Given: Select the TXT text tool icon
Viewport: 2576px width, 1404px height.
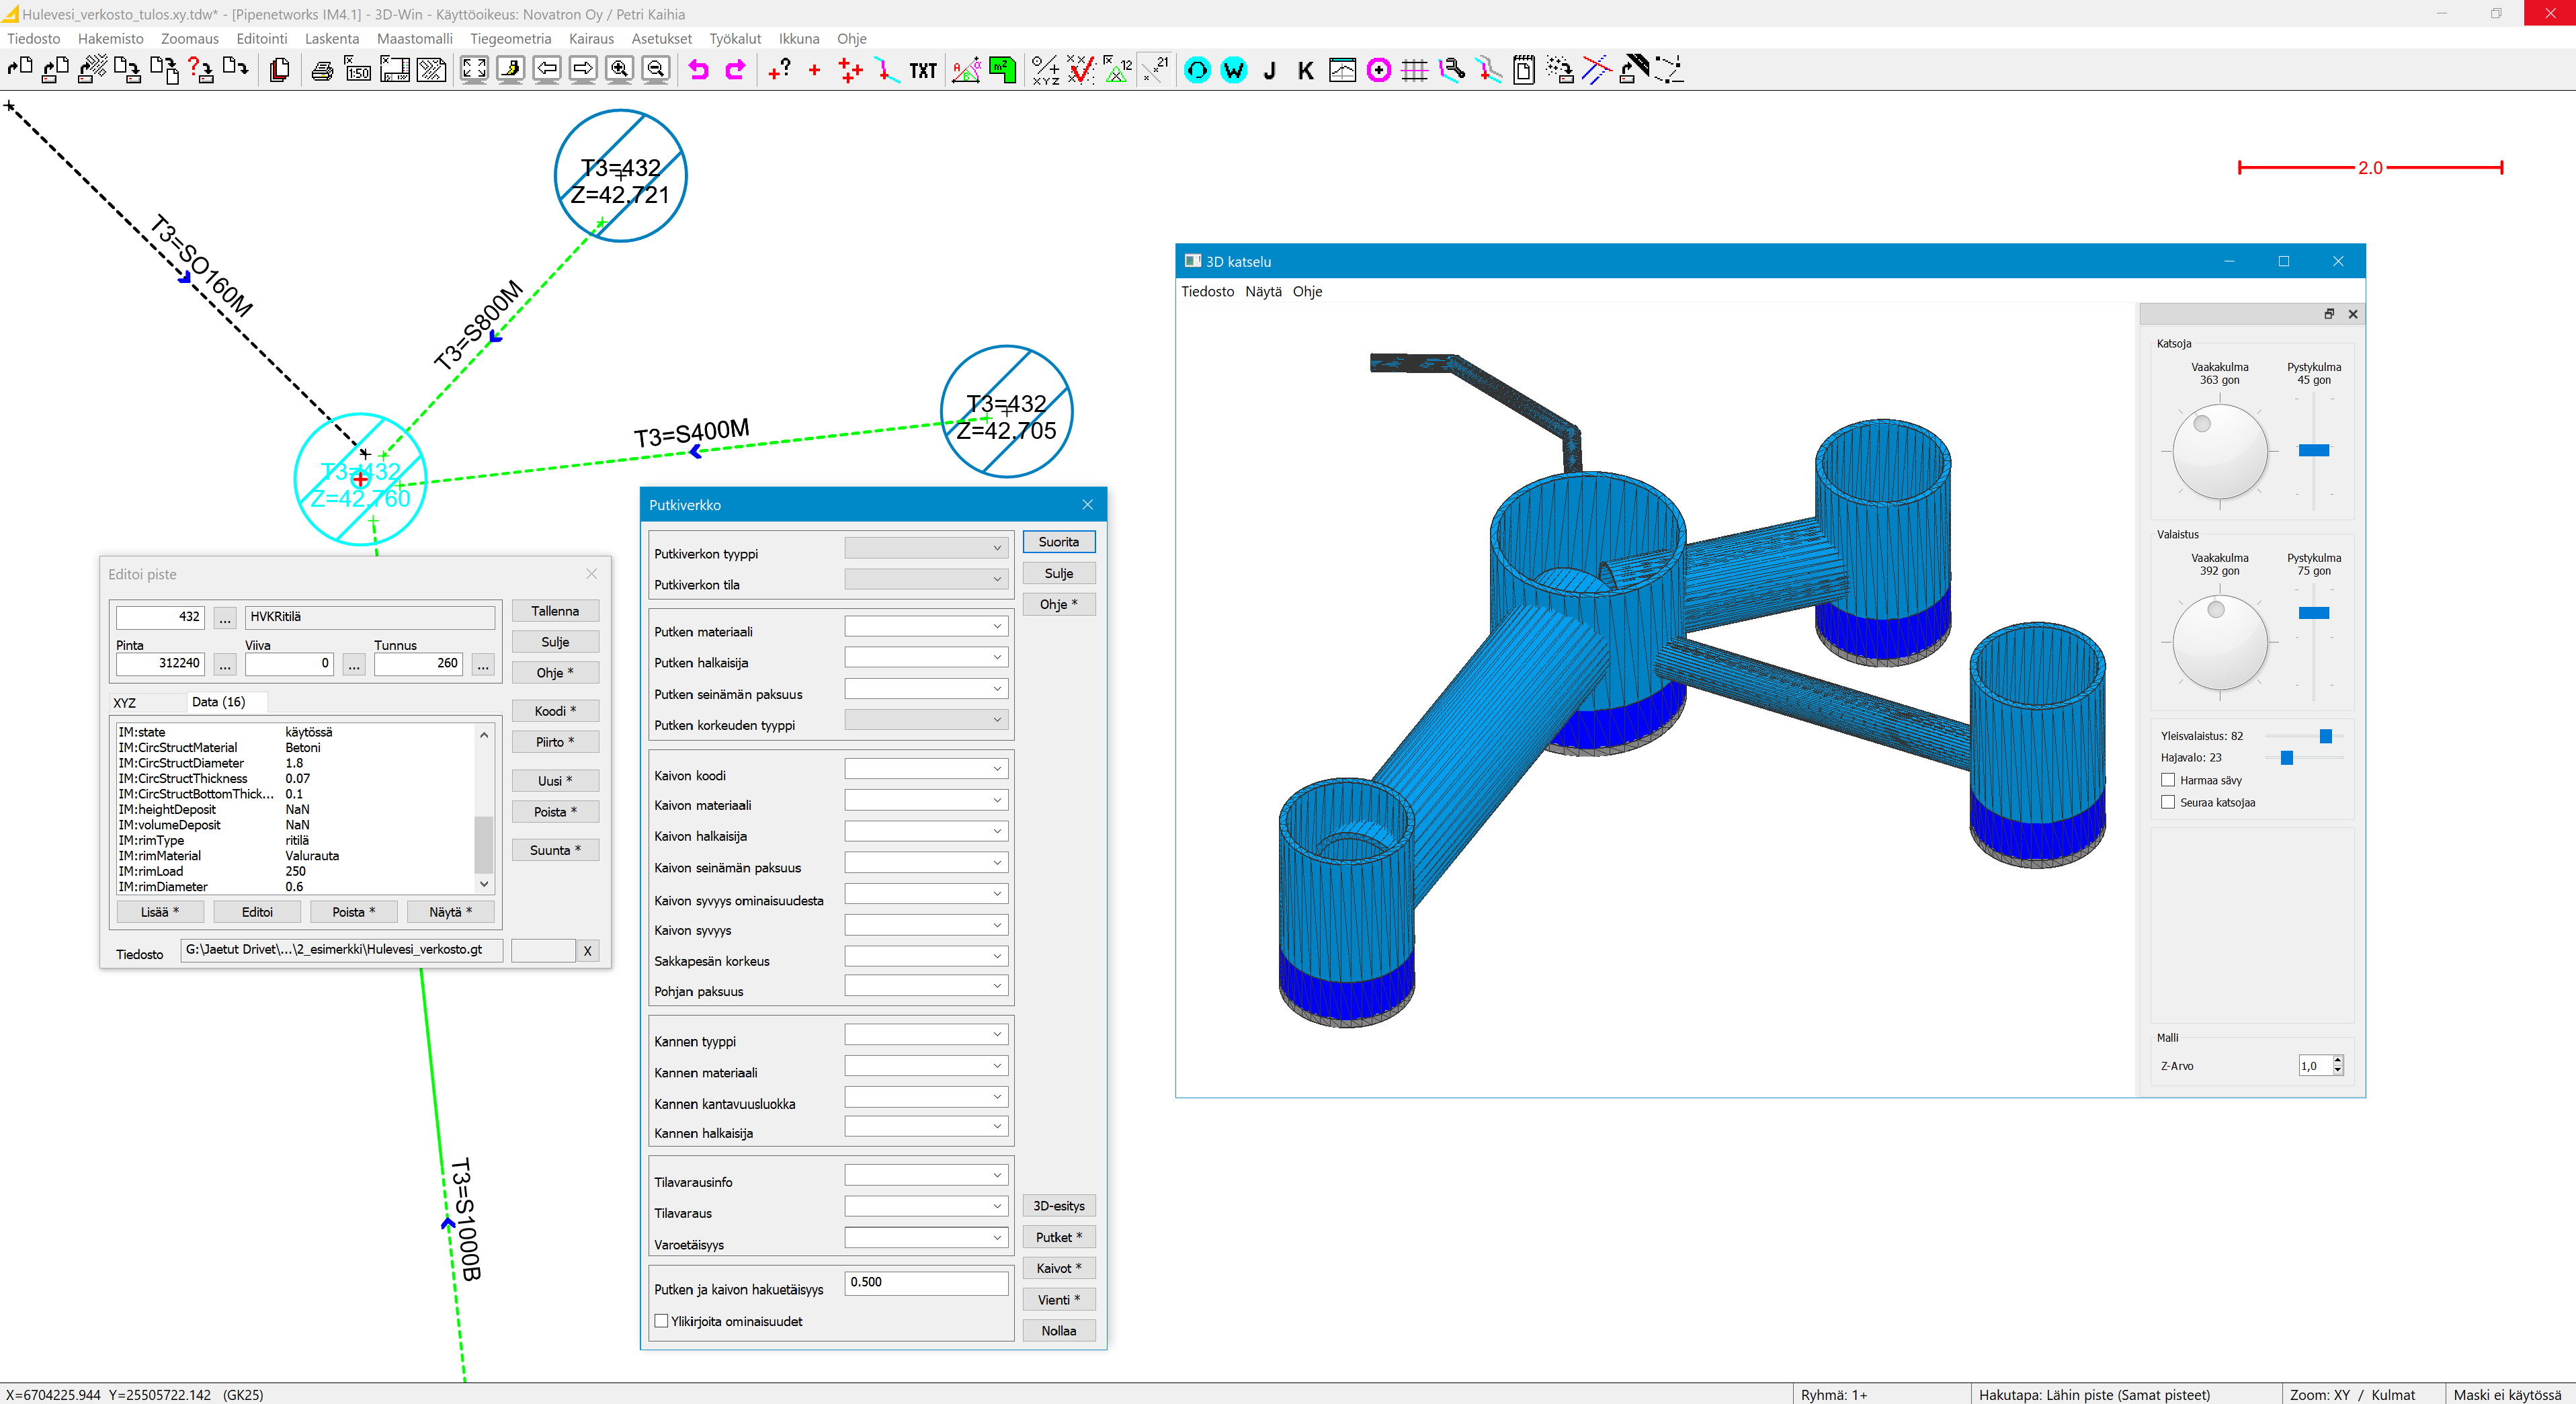Looking at the screenshot, I should [x=922, y=70].
